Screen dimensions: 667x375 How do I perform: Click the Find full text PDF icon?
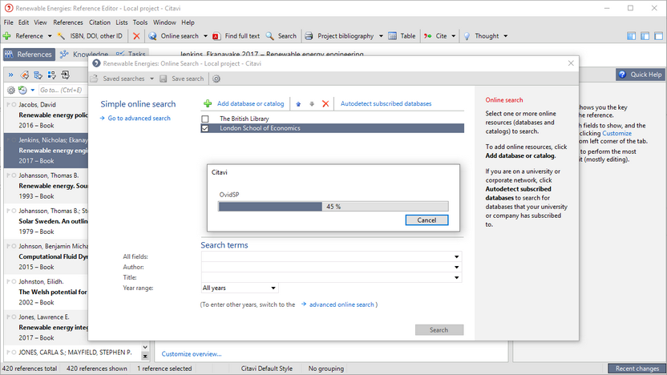pyautogui.click(x=216, y=36)
